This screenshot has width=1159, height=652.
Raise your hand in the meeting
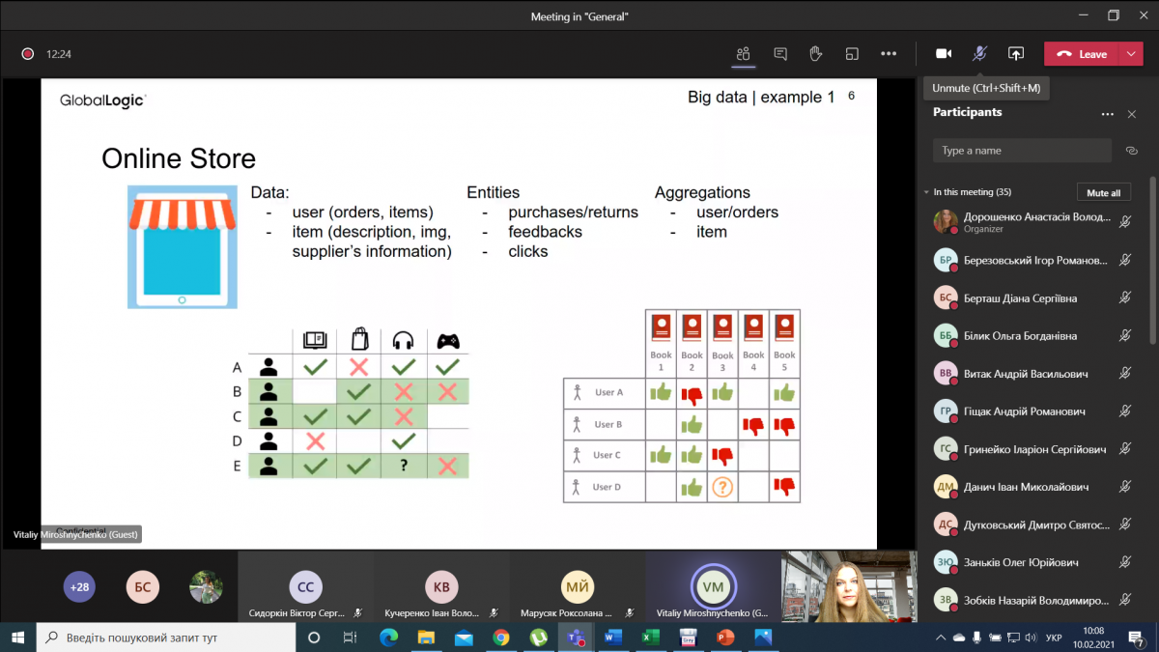[815, 54]
